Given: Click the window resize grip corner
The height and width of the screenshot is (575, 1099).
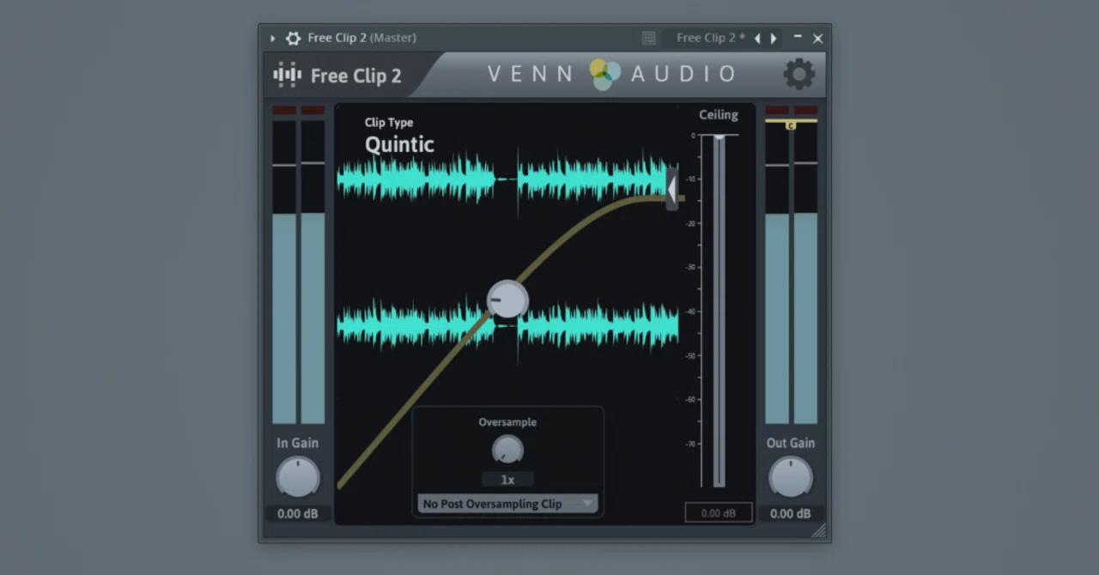Looking at the screenshot, I should [x=818, y=530].
